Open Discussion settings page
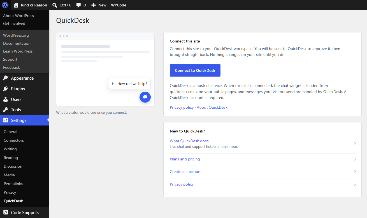This screenshot has width=367, height=218. click(x=13, y=166)
